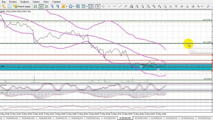The width and height of the screenshot is (213, 120).
Task: Open the Окно menu
Action: point(46,2)
